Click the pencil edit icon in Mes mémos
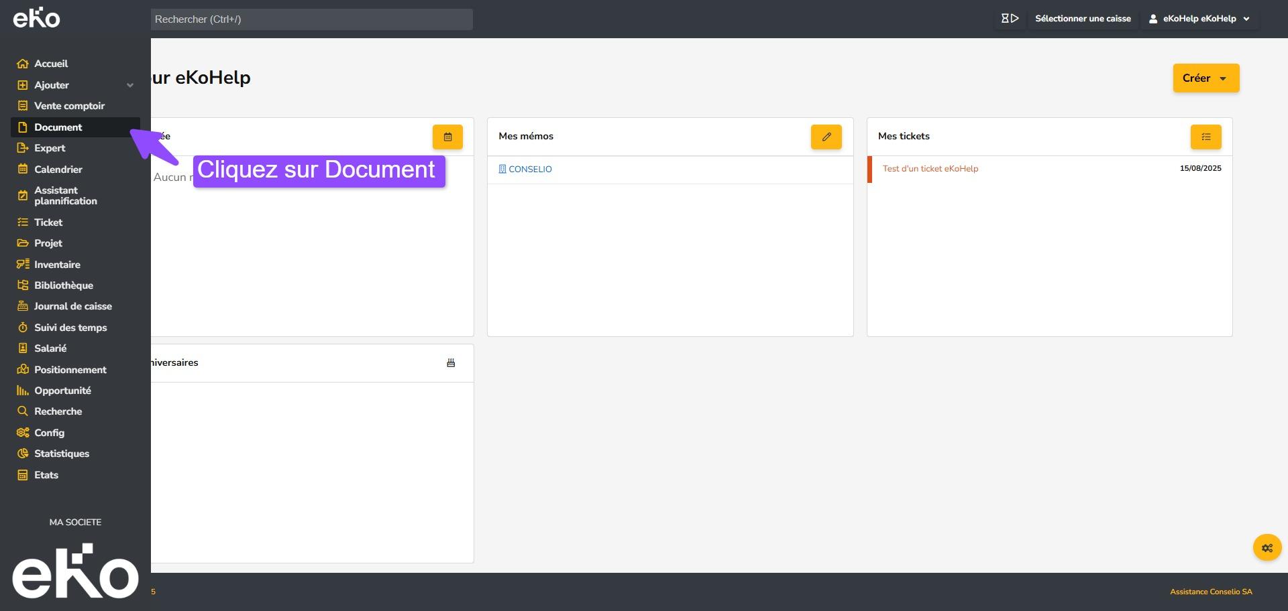 [826, 137]
